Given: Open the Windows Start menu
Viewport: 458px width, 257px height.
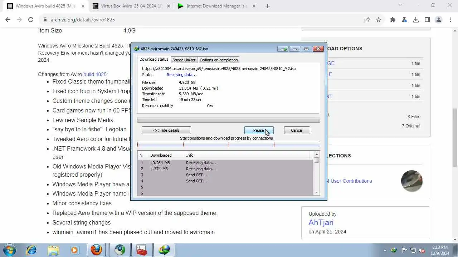Looking at the screenshot, I should point(10,250).
